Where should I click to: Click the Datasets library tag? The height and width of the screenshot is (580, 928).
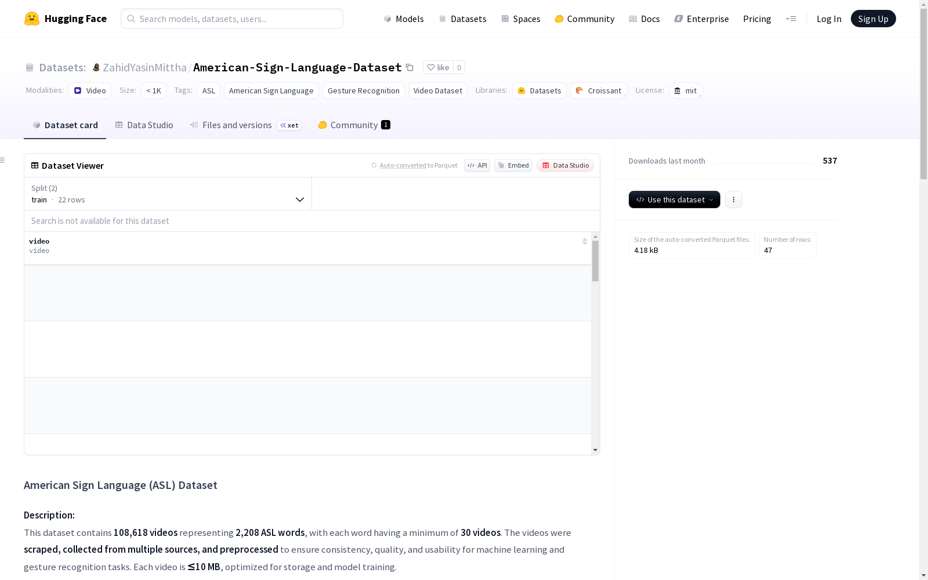539,90
